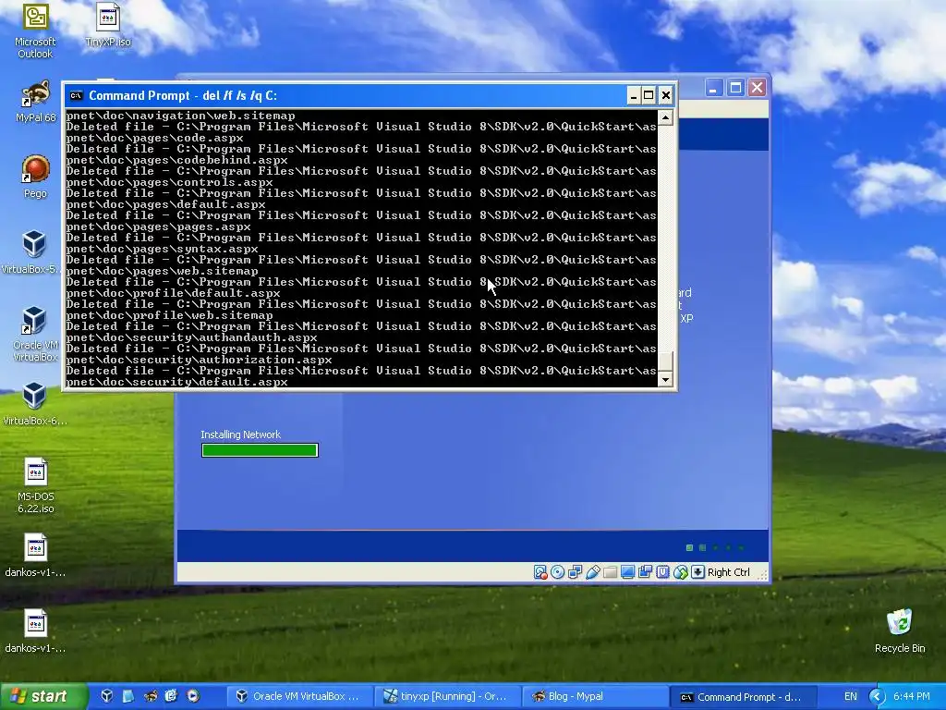Switch to tinyxp [Running] taskbar button
946x710 pixels.
[x=446, y=696]
